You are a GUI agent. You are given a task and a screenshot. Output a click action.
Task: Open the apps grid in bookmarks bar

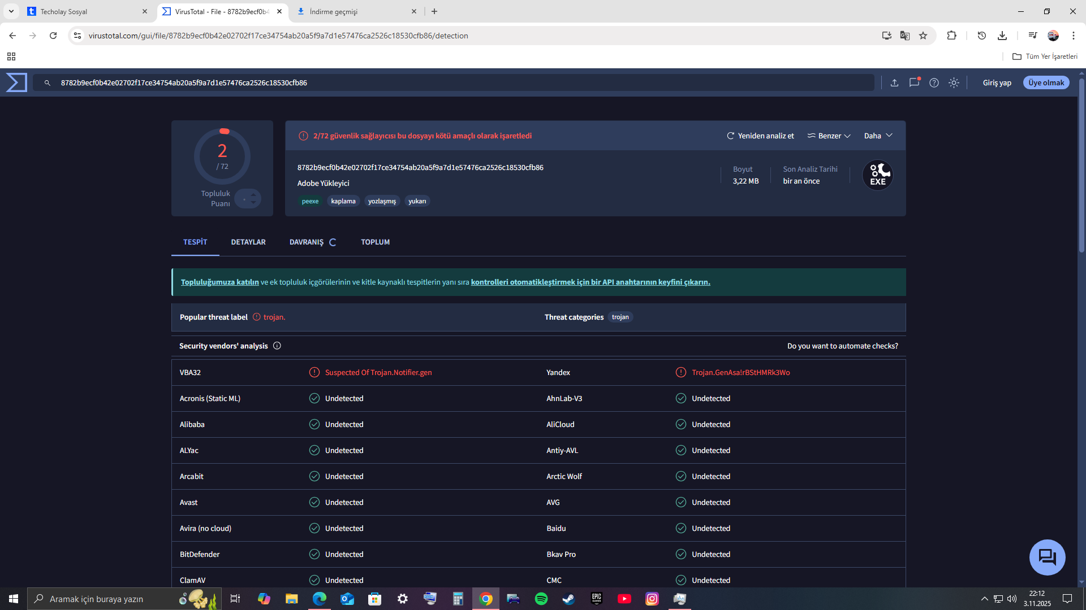coord(11,56)
